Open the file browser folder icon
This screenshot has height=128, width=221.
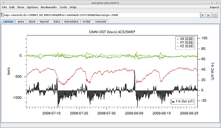(x=215, y=15)
